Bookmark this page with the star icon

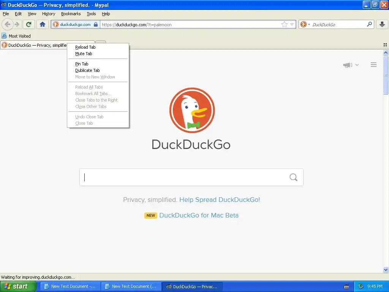point(284,24)
